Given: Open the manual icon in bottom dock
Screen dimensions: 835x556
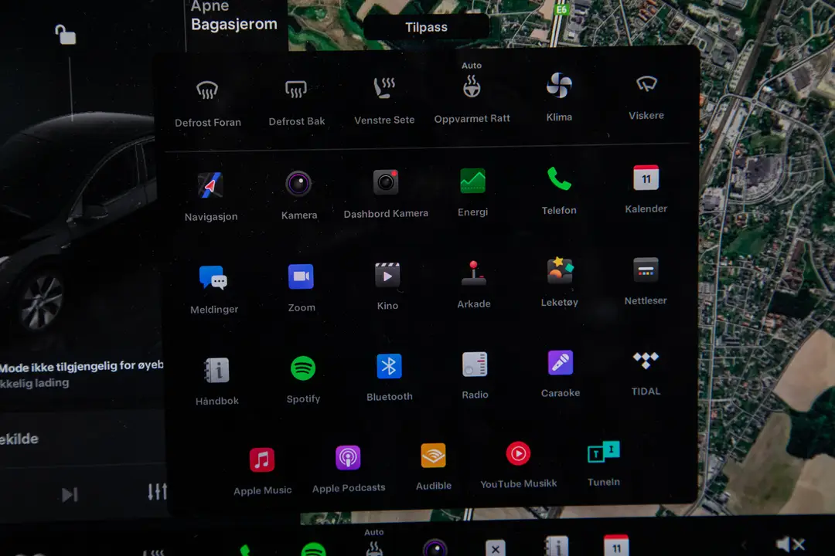Looking at the screenshot, I should (x=557, y=546).
